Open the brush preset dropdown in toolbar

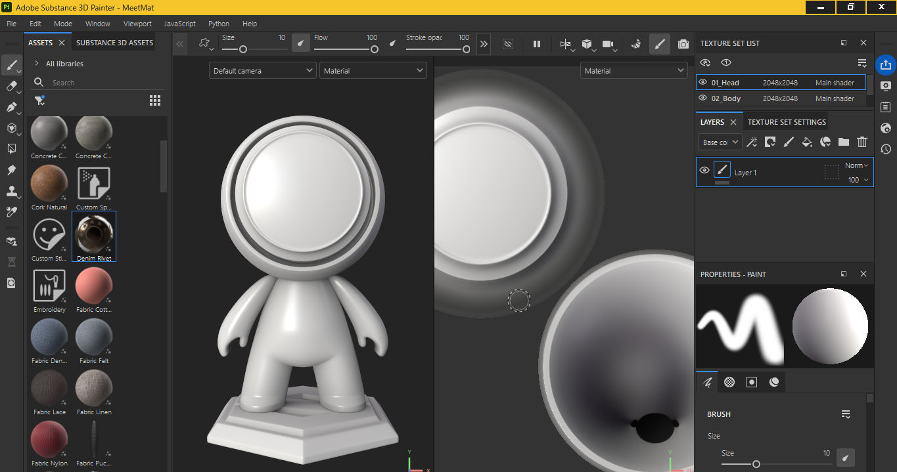pos(206,44)
